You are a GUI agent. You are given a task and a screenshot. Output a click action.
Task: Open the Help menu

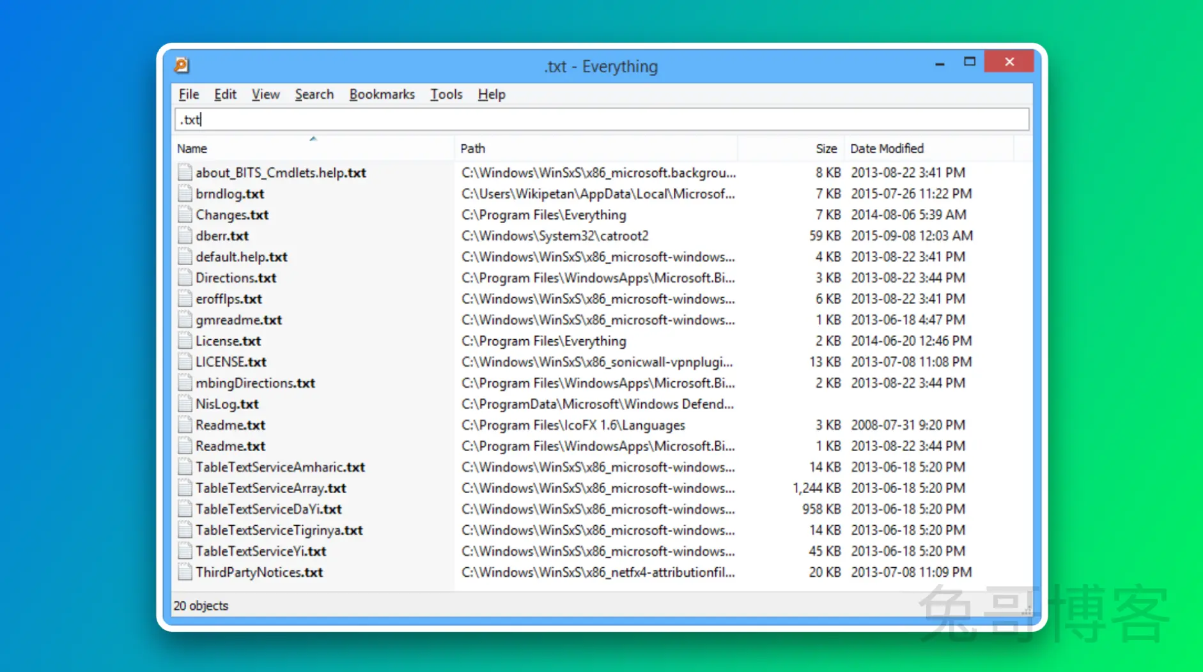(x=492, y=95)
